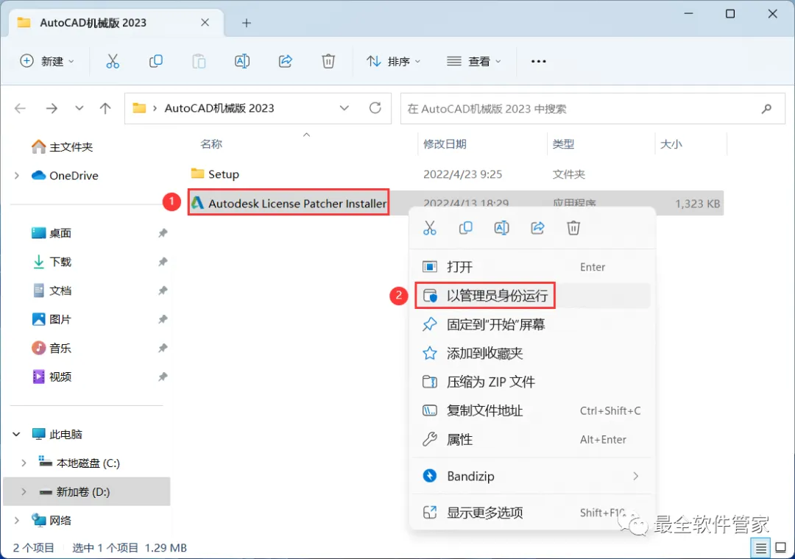Unpin 桌面 using its pin icon
This screenshot has height=559, width=795.
coord(163,233)
